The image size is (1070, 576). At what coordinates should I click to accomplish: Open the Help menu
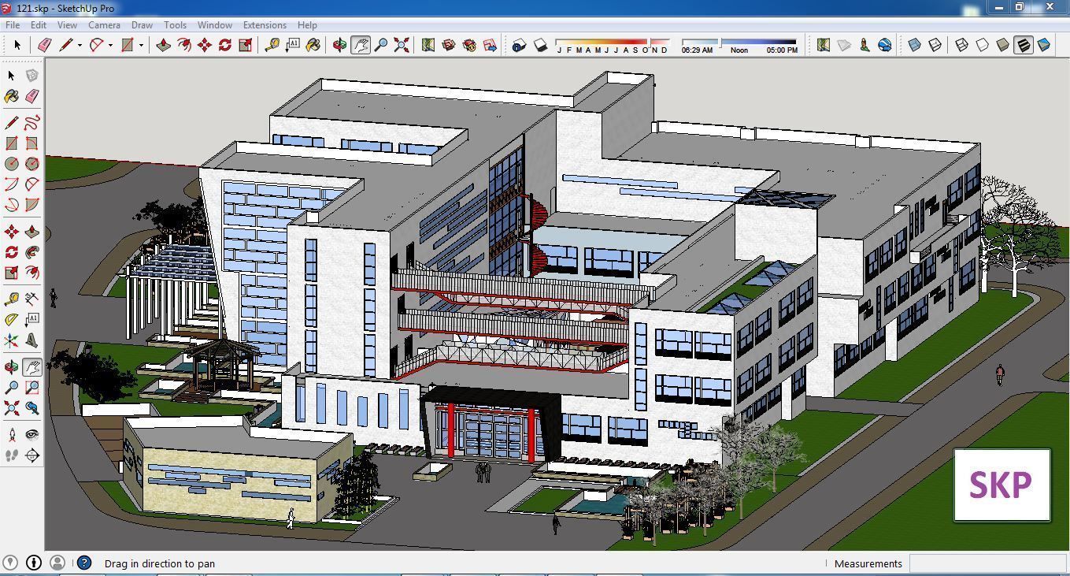pos(307,25)
